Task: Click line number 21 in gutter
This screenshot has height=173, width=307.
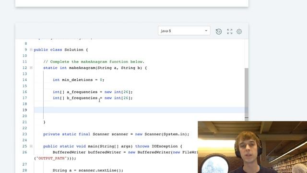Action: tap(24, 122)
